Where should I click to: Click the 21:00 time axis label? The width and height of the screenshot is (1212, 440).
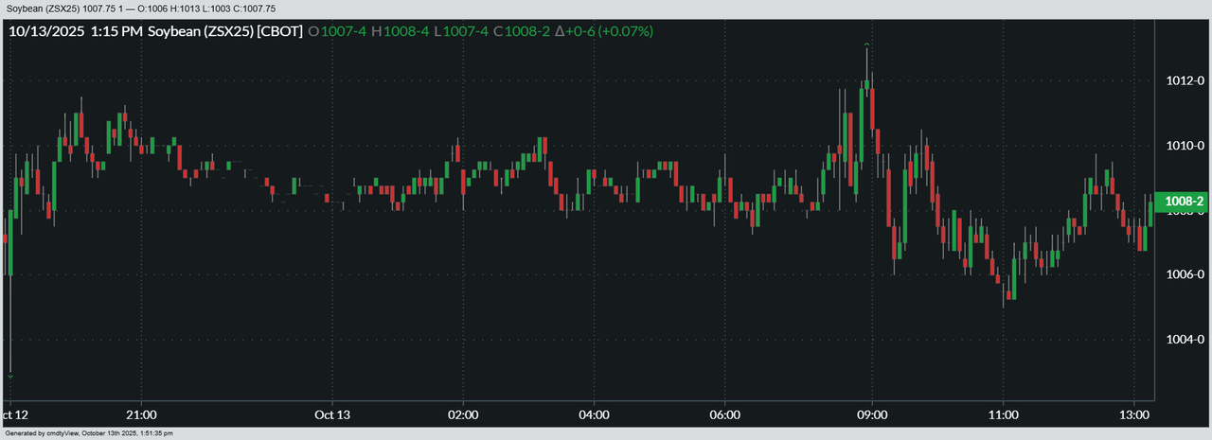tap(141, 414)
